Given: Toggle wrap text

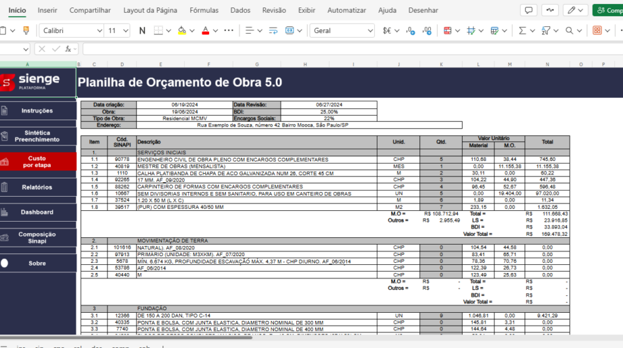Looking at the screenshot, I should coord(273,30).
